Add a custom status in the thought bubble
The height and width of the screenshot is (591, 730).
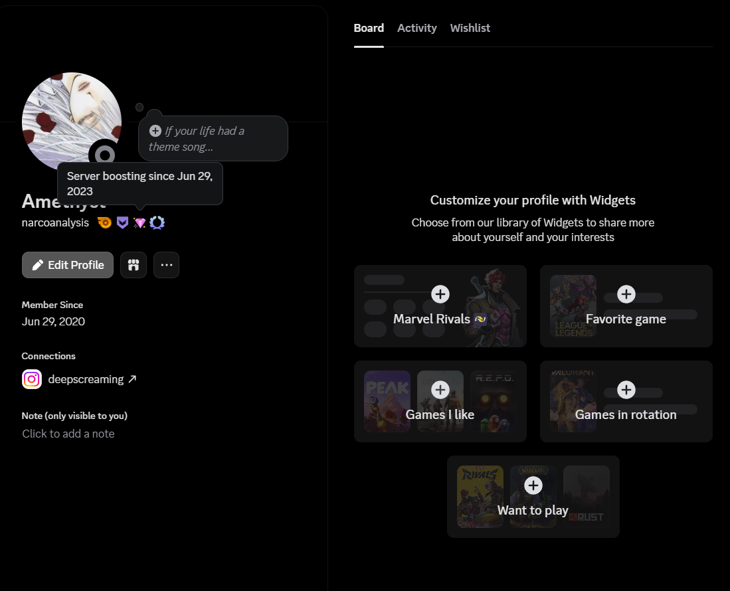[x=213, y=138]
